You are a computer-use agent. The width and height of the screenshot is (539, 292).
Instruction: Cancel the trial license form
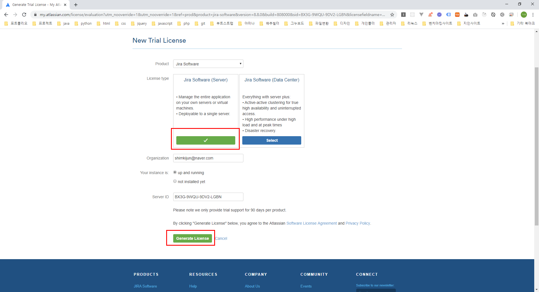click(x=221, y=238)
